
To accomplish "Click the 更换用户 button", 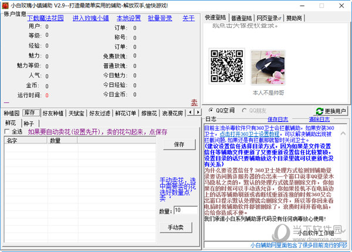I will tap(330, 111).
